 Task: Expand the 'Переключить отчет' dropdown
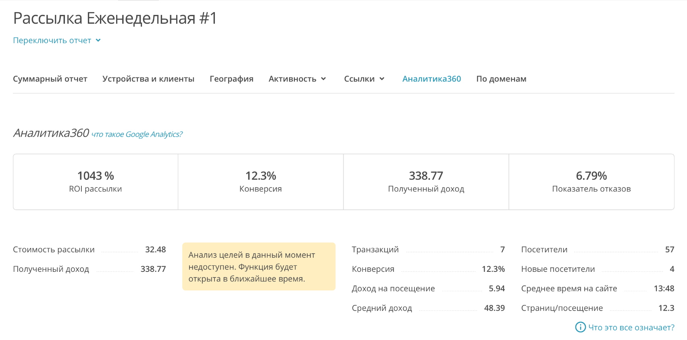(x=57, y=40)
